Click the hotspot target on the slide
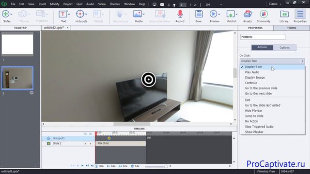Image resolution: width=310 pixels, height=174 pixels. [x=149, y=79]
